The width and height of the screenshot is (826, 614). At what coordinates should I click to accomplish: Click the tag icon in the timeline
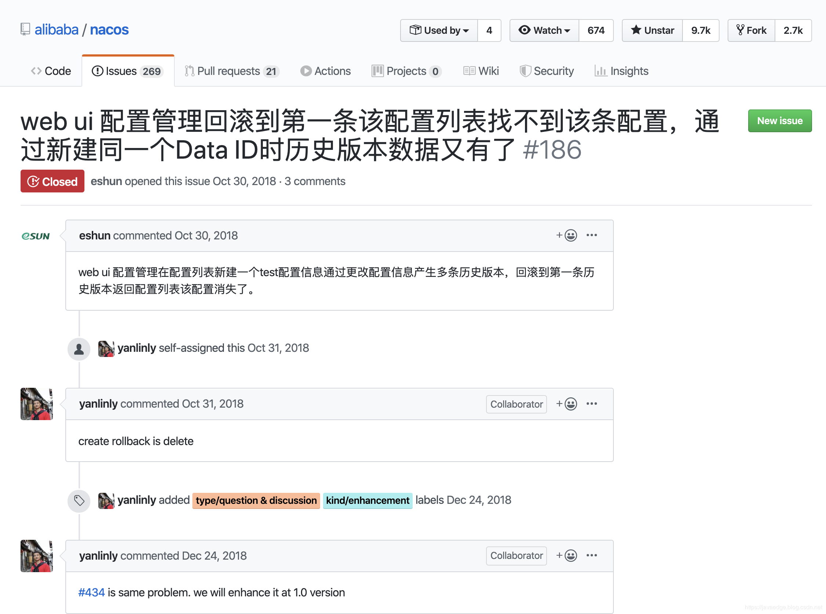pyautogui.click(x=79, y=500)
